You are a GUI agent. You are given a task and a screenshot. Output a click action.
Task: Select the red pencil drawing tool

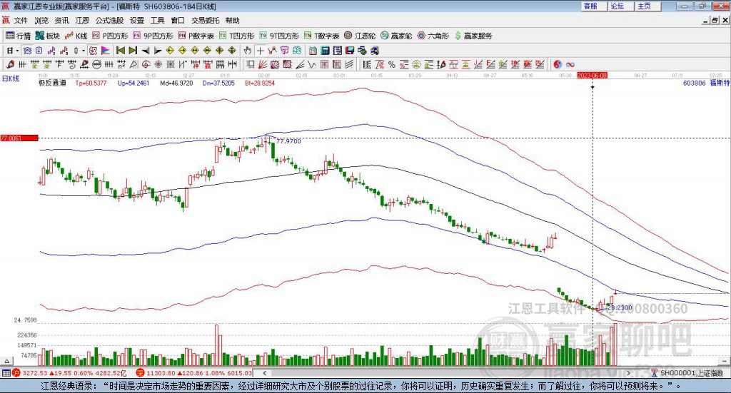click(x=10, y=65)
